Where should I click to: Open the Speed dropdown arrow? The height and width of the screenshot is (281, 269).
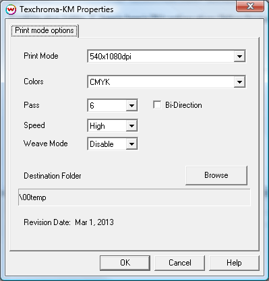[131, 125]
